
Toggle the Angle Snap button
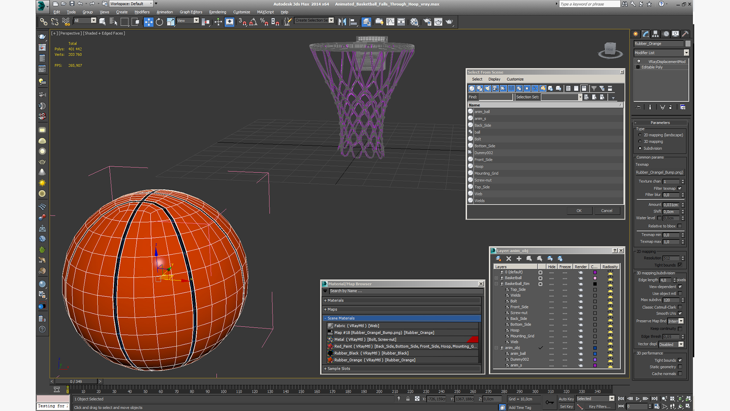253,22
